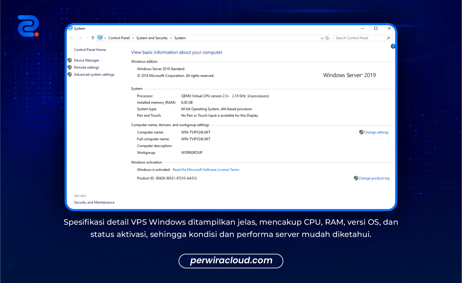The width and height of the screenshot is (462, 283).
Task: Expand chevron after Control Panel breadcrumb
Action: click(133, 38)
